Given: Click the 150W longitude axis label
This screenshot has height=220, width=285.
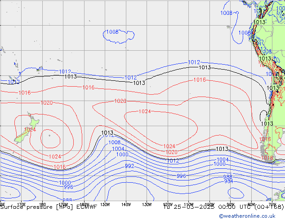Looking at the screenshot, I should point(105,204).
